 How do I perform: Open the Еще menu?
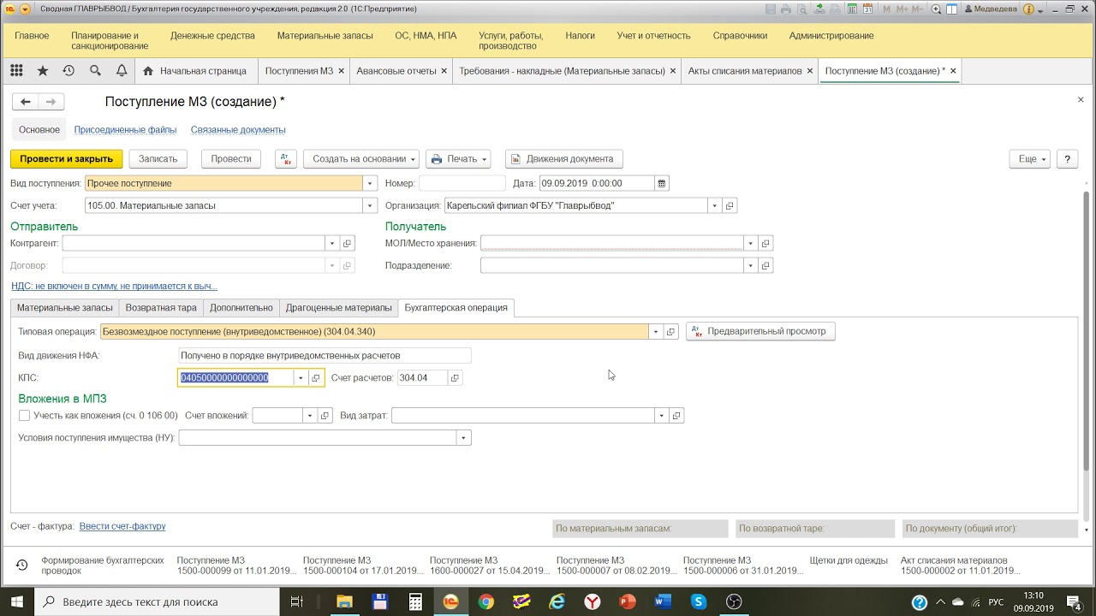click(x=1030, y=159)
